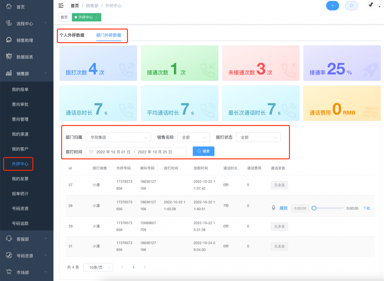Open 数据报表 from the sidebar
This screenshot has height=281, width=384.
click(x=25, y=57)
